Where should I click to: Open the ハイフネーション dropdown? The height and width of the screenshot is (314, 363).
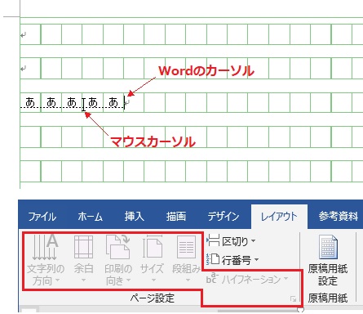point(286,279)
